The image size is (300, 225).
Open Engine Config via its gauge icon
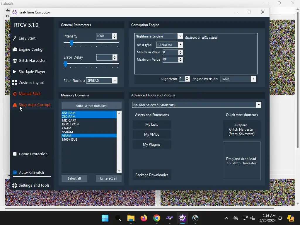15,50
